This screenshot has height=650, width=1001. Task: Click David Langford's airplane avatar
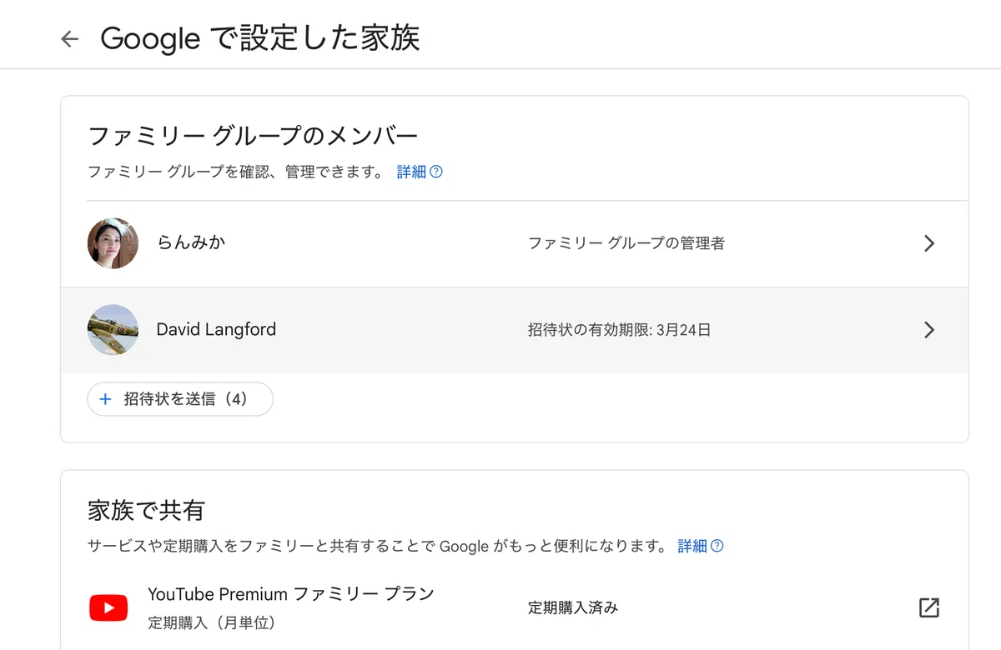point(113,330)
